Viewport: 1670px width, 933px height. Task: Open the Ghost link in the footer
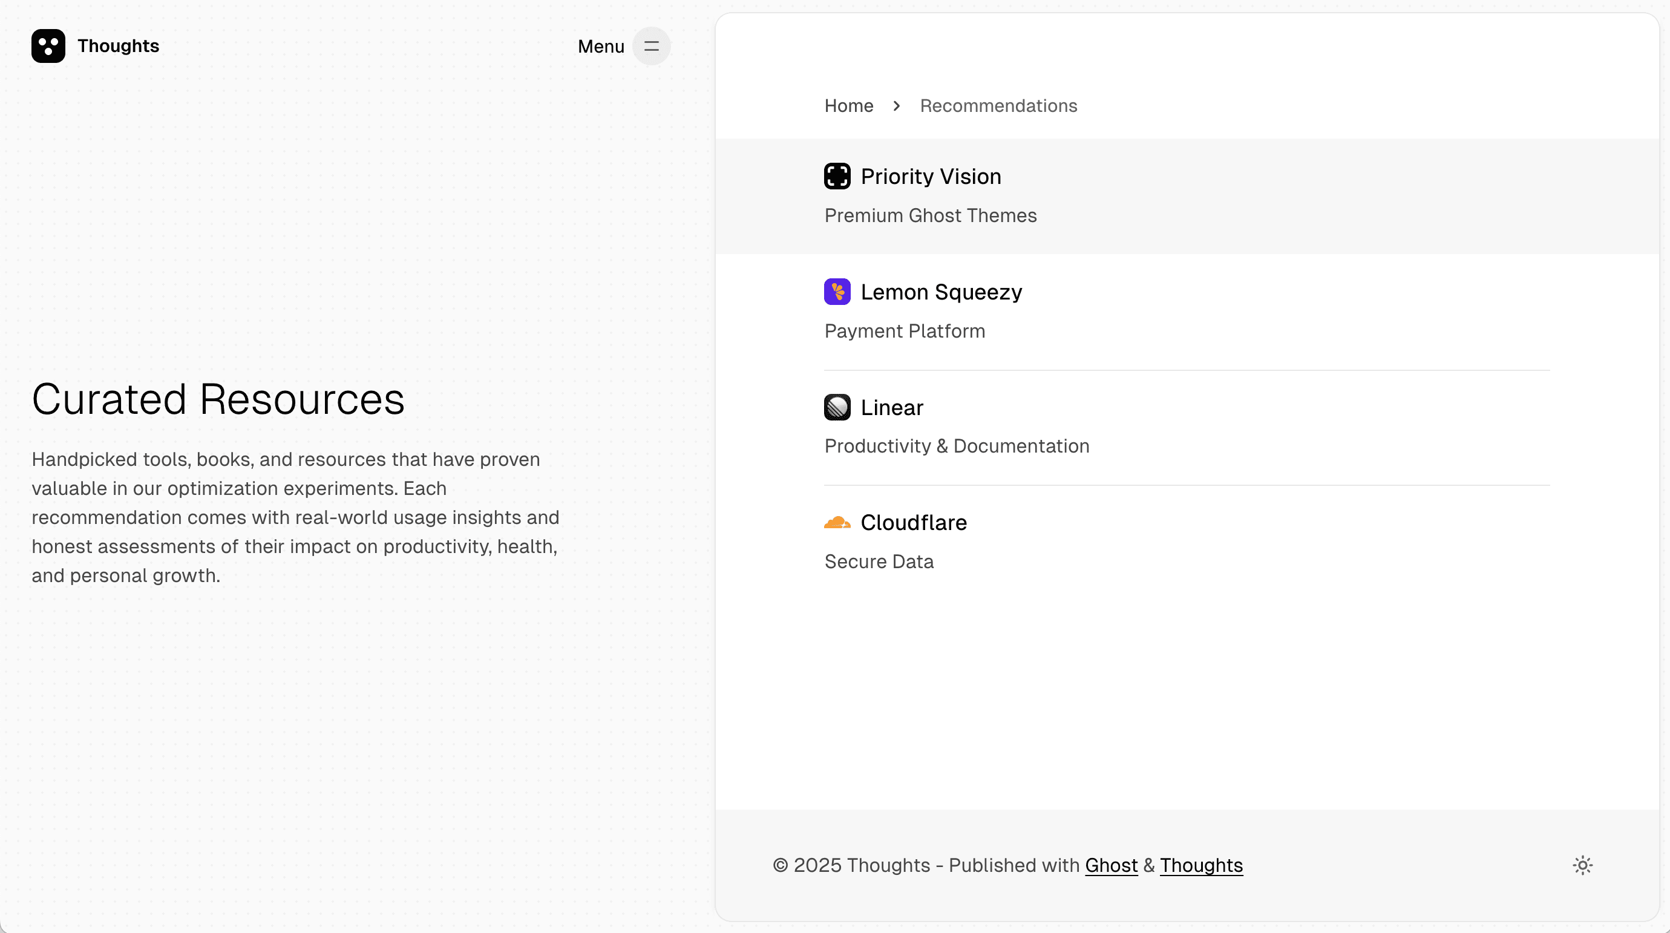(1111, 865)
